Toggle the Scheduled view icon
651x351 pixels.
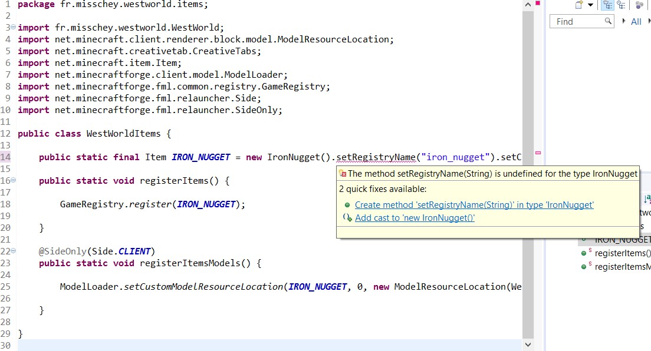pos(621,5)
